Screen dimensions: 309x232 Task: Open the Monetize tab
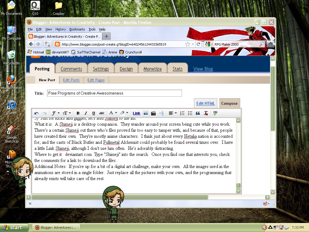click(152, 69)
